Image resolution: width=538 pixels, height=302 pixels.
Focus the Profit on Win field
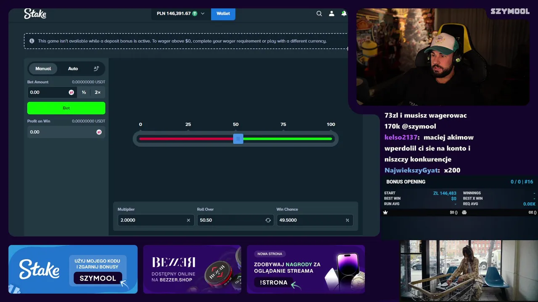(x=66, y=132)
